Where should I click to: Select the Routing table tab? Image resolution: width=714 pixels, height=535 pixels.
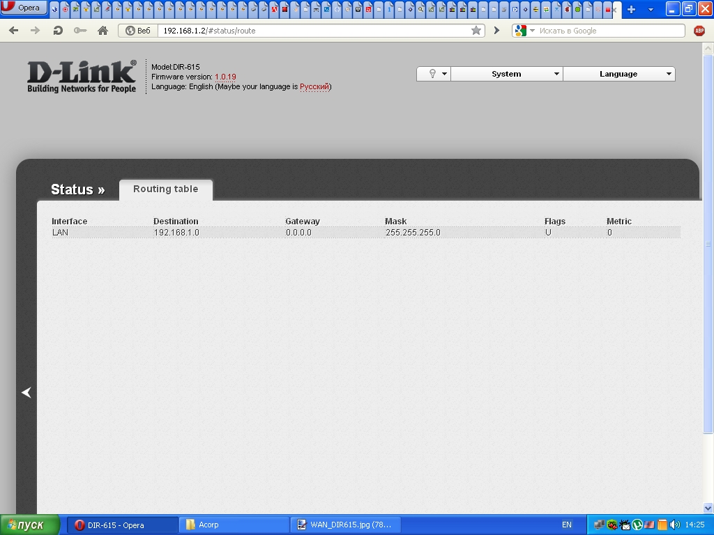pyautogui.click(x=166, y=189)
